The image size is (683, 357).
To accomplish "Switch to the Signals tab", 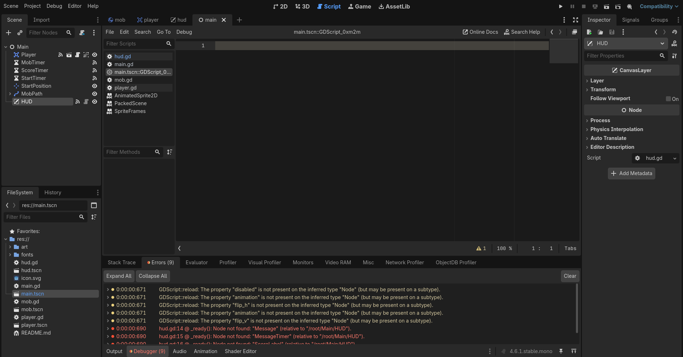I will 630,20.
